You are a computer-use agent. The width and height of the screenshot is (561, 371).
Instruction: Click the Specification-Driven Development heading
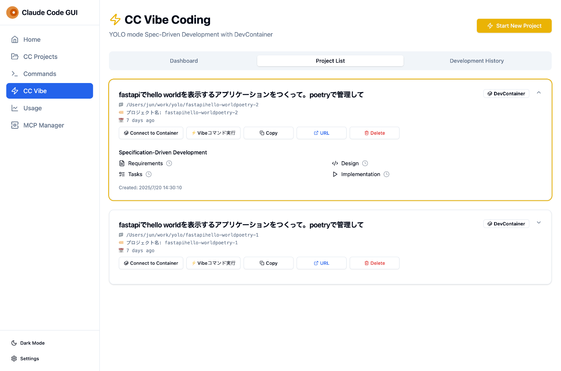pyautogui.click(x=163, y=152)
